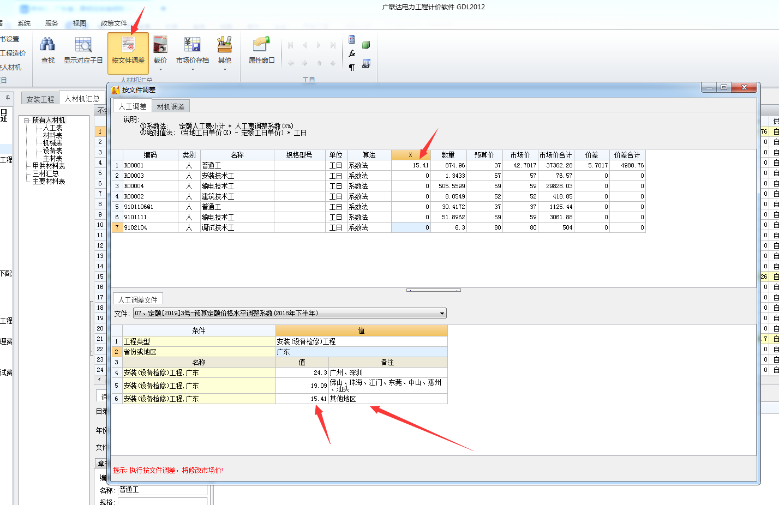Switch to the 人材机汇总 tab
Screen dimensions: 779x505
[x=82, y=98]
